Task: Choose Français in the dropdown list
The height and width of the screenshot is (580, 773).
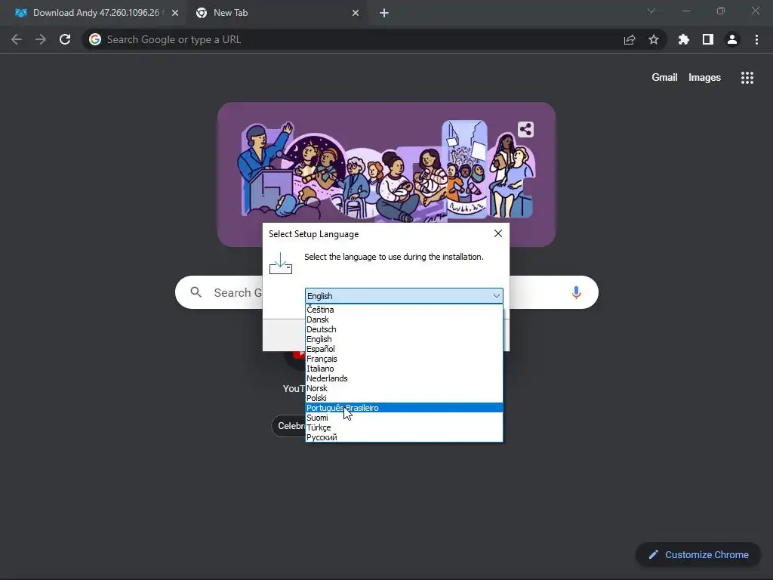Action: (x=405, y=359)
